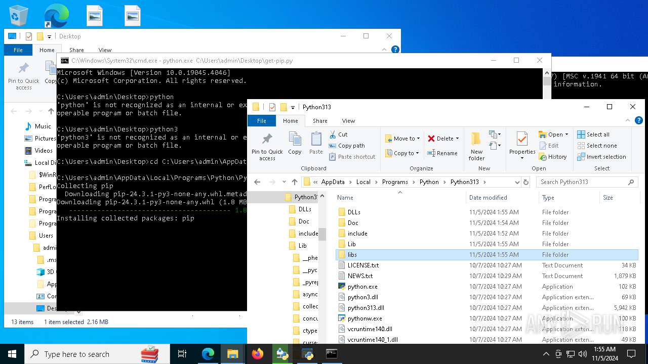Open Customize Quick Access Toolbar dropdown in Python313
648x364 pixels.
click(x=293, y=107)
